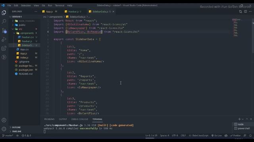The height and width of the screenshot is (142, 254).
Task: Click Prettier status bar item
Action: point(235,136)
